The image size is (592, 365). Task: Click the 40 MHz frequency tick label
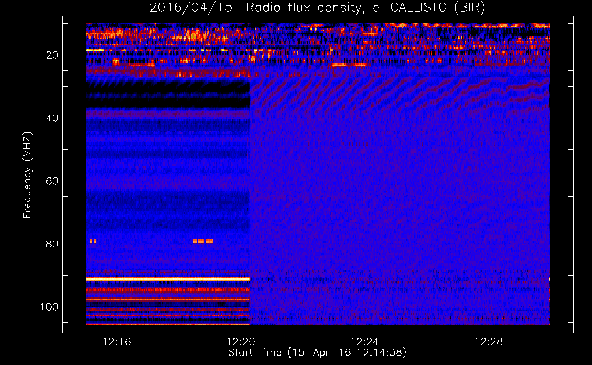[x=52, y=118]
